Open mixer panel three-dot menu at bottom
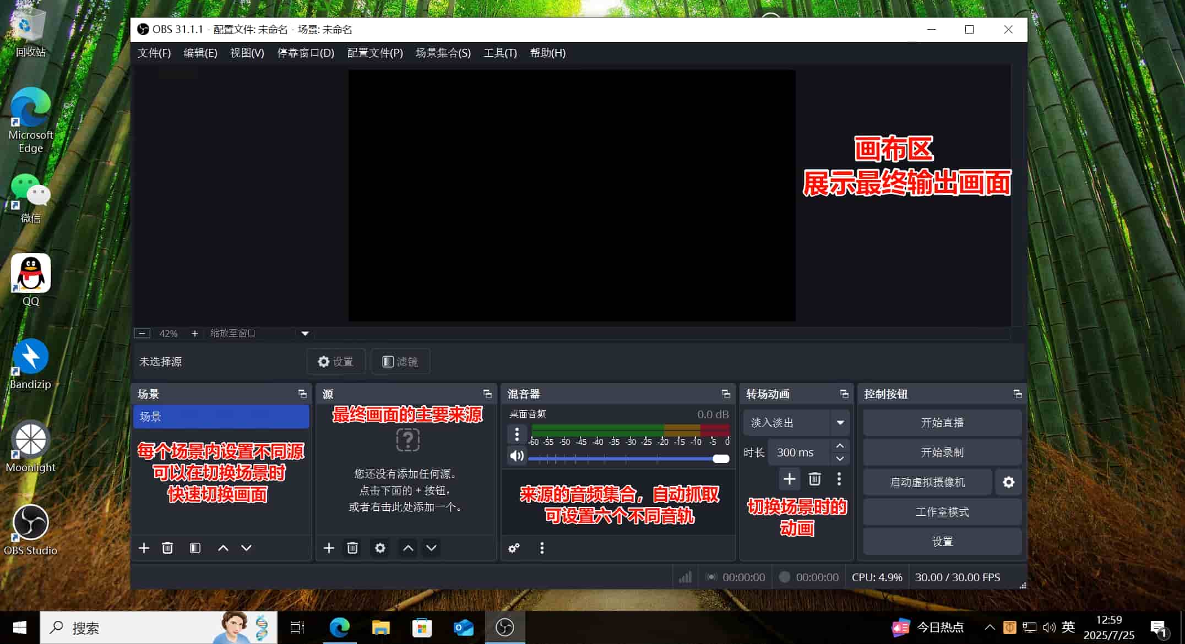The height and width of the screenshot is (644, 1185). pos(542,548)
